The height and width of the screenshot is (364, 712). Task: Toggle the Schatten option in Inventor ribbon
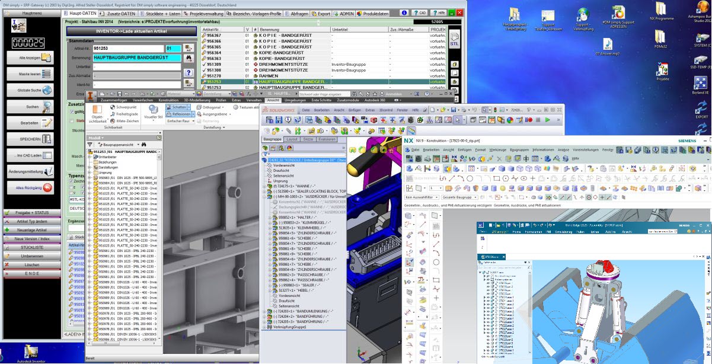(176, 107)
